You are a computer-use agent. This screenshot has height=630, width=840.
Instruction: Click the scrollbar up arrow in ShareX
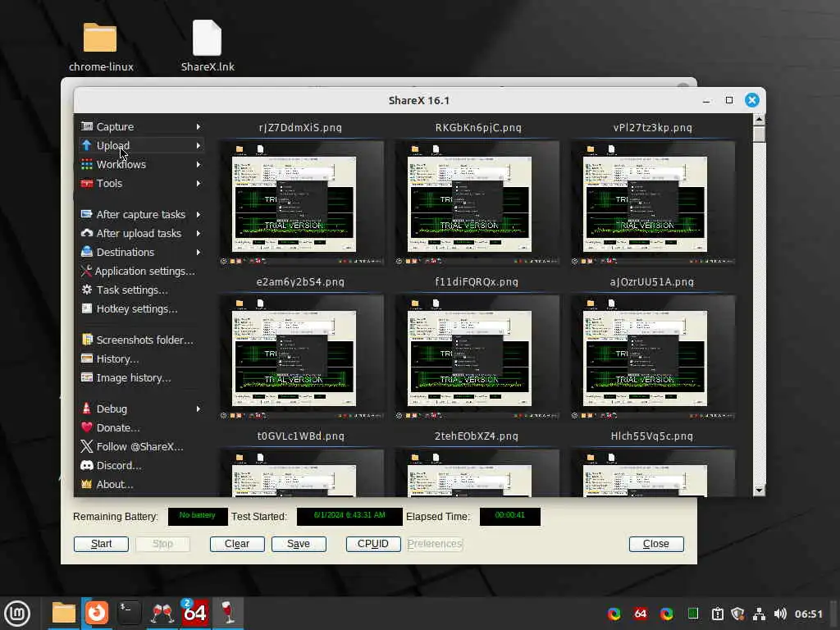(759, 120)
